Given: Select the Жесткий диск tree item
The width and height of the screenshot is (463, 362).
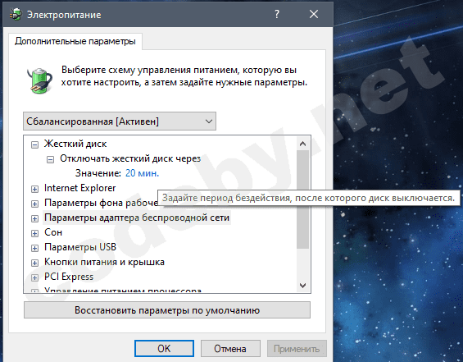Looking at the screenshot, I should tap(75, 144).
